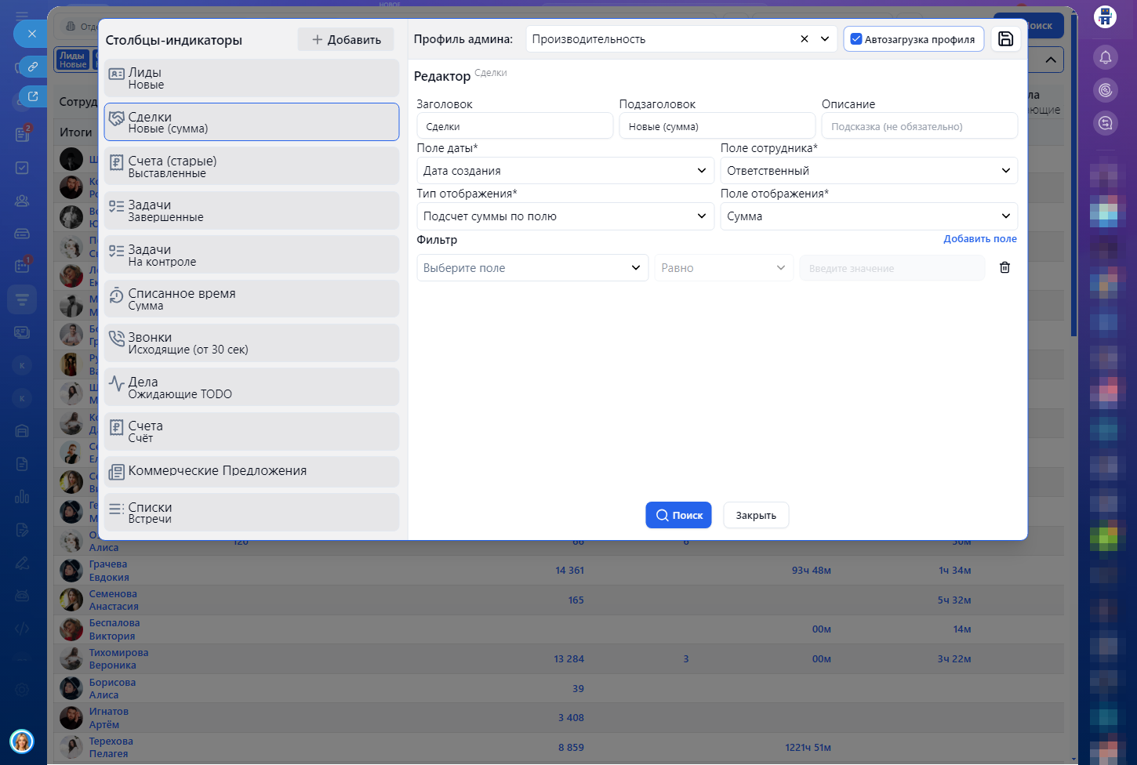
Task: Select the Списанное время indicator column
Action: tap(251, 299)
